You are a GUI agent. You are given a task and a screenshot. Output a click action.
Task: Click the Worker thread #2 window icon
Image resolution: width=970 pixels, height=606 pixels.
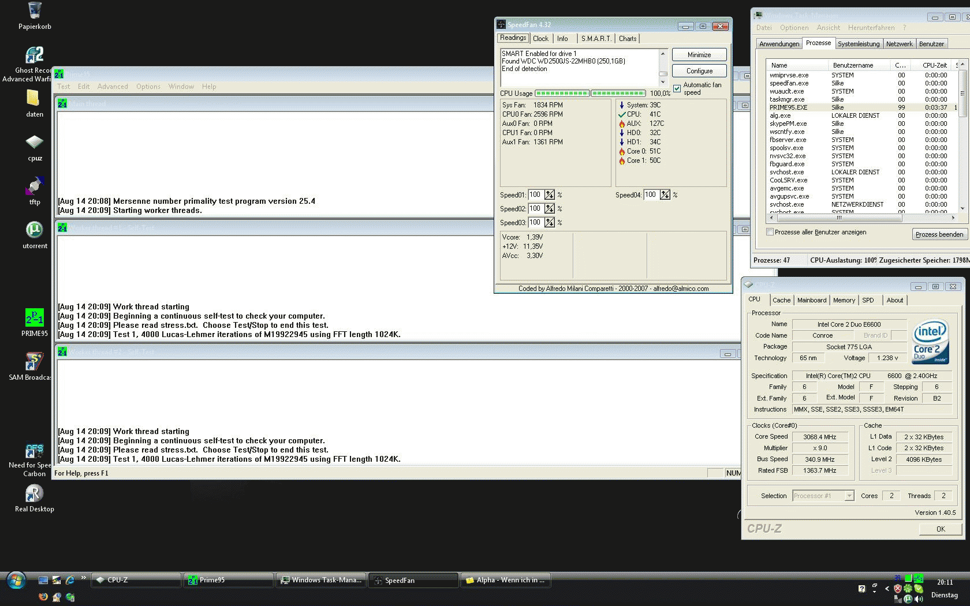coord(62,351)
